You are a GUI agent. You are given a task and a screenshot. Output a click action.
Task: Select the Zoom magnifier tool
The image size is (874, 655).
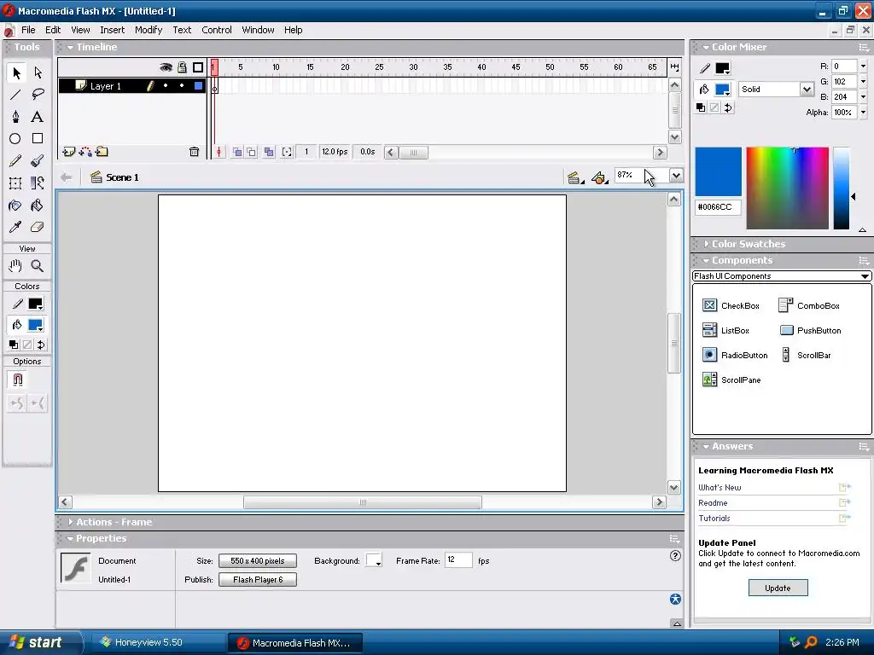[x=38, y=266]
